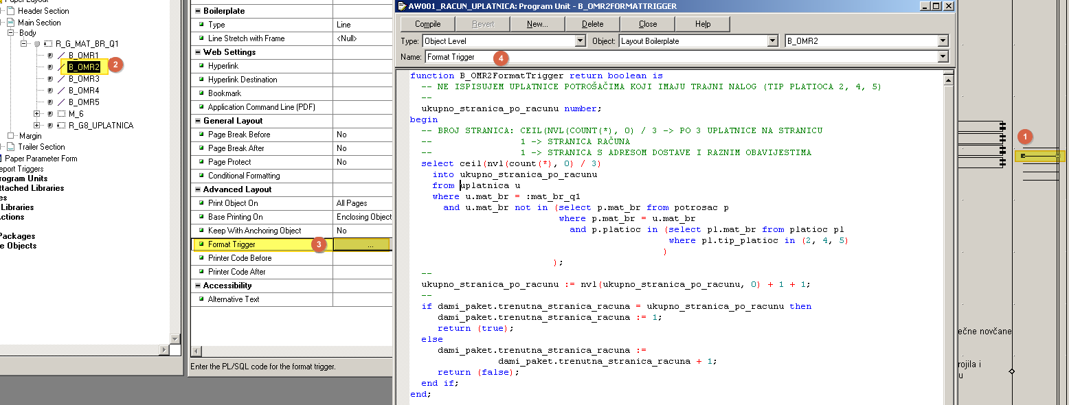Open the Format Trigger property editor button
This screenshot has height=405, width=1069.
point(370,244)
